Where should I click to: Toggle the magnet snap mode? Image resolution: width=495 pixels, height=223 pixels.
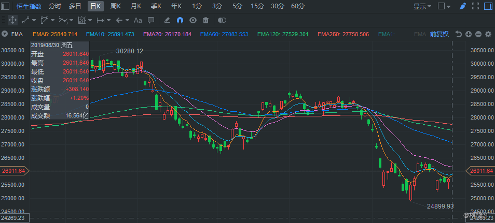pyautogui.click(x=180, y=20)
